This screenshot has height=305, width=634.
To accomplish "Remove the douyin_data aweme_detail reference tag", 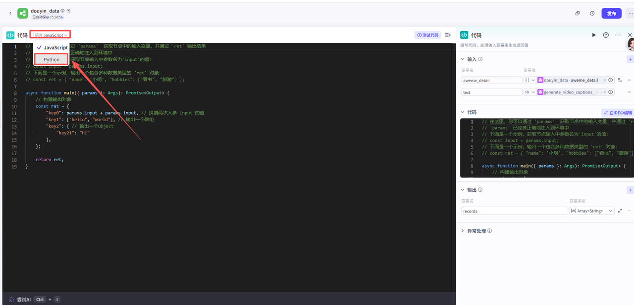I will (x=604, y=80).
